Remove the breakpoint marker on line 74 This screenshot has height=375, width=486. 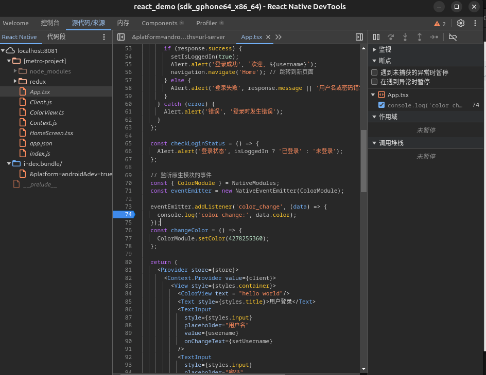coord(124,214)
